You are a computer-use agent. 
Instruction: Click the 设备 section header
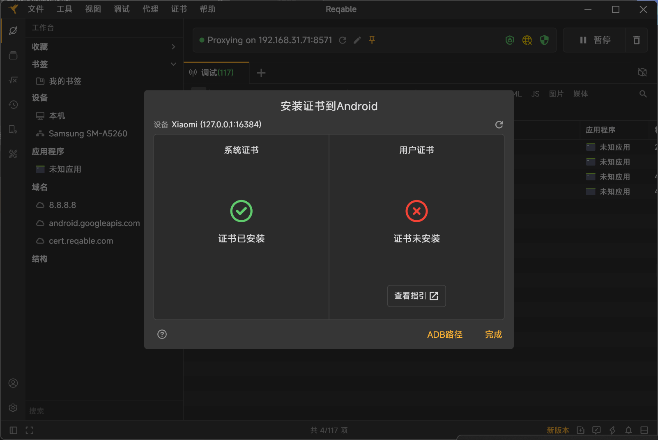[39, 98]
